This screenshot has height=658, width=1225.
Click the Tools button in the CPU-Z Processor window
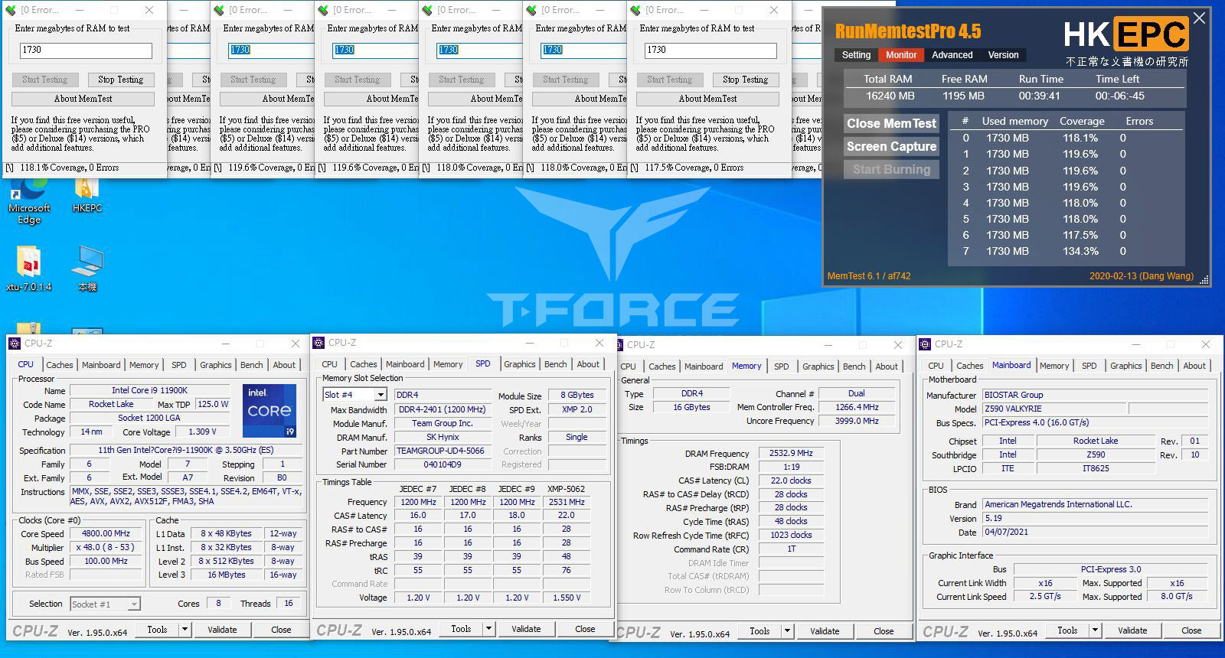click(x=157, y=630)
